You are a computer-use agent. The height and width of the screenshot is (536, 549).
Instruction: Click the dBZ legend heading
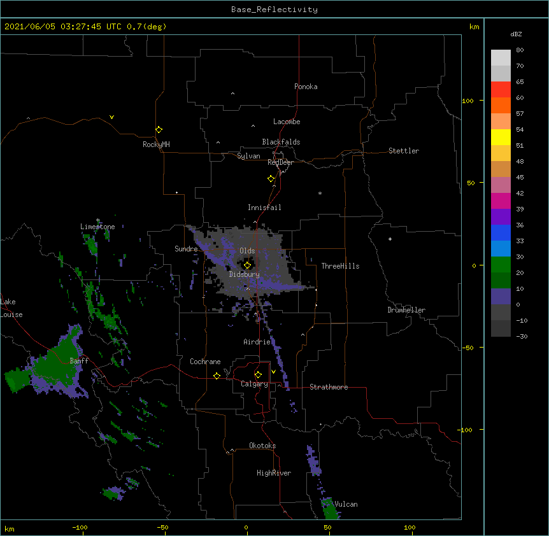516,34
